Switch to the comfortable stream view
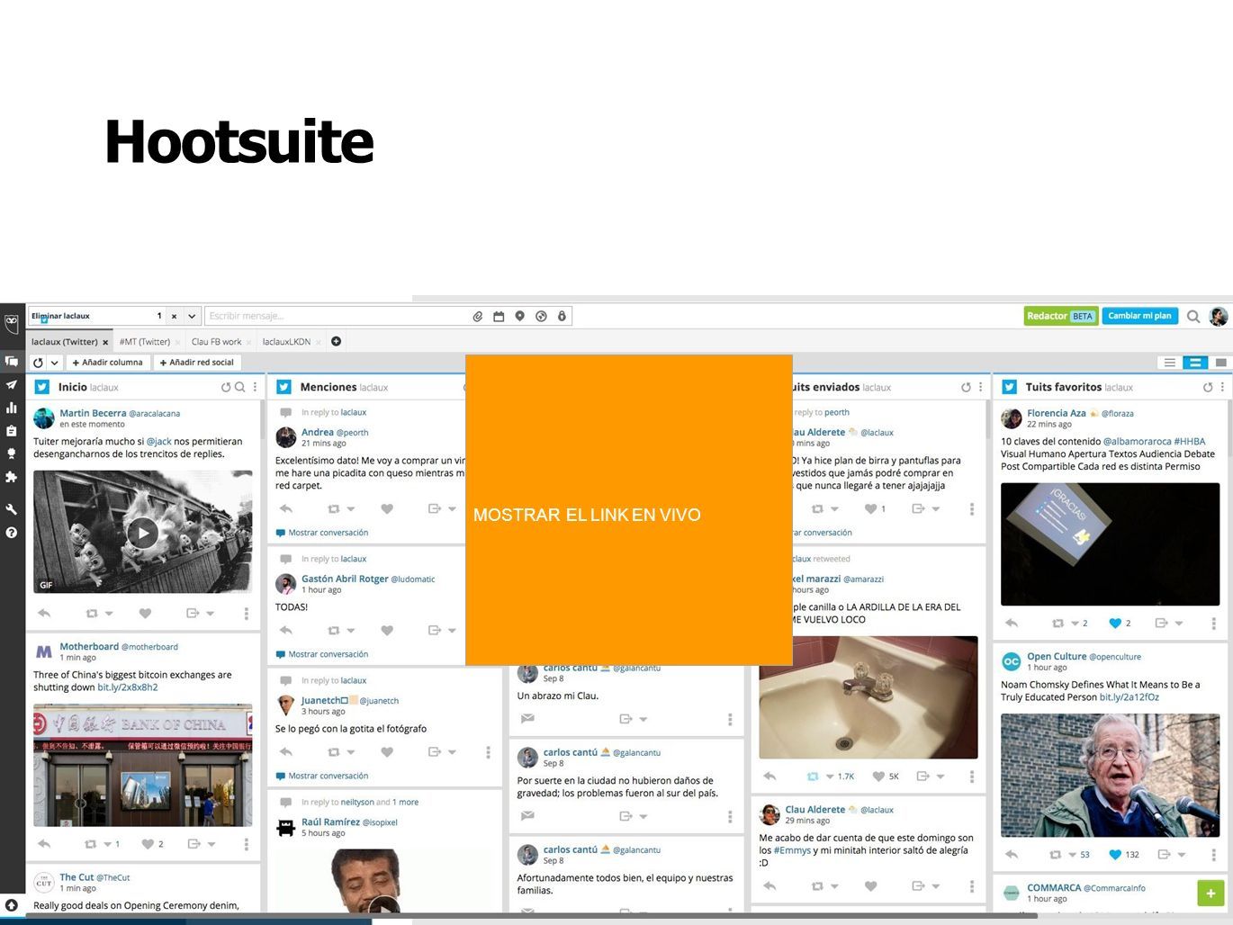The width and height of the screenshot is (1233, 925). point(1220,363)
